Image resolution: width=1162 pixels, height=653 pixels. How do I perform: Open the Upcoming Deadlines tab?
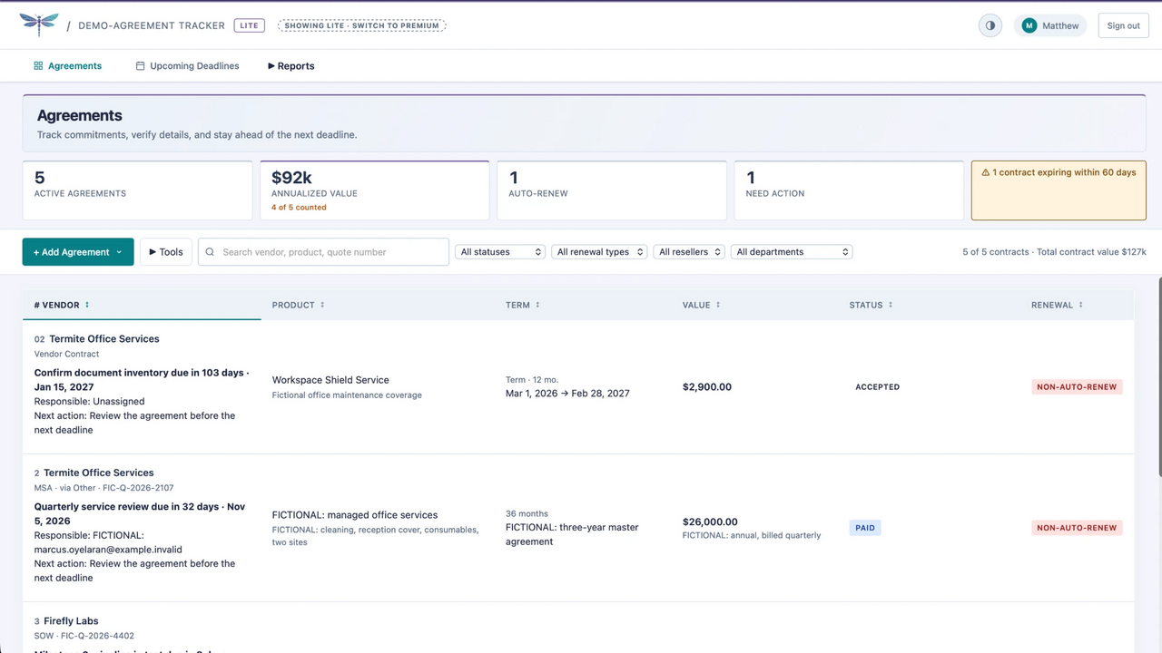pos(187,66)
